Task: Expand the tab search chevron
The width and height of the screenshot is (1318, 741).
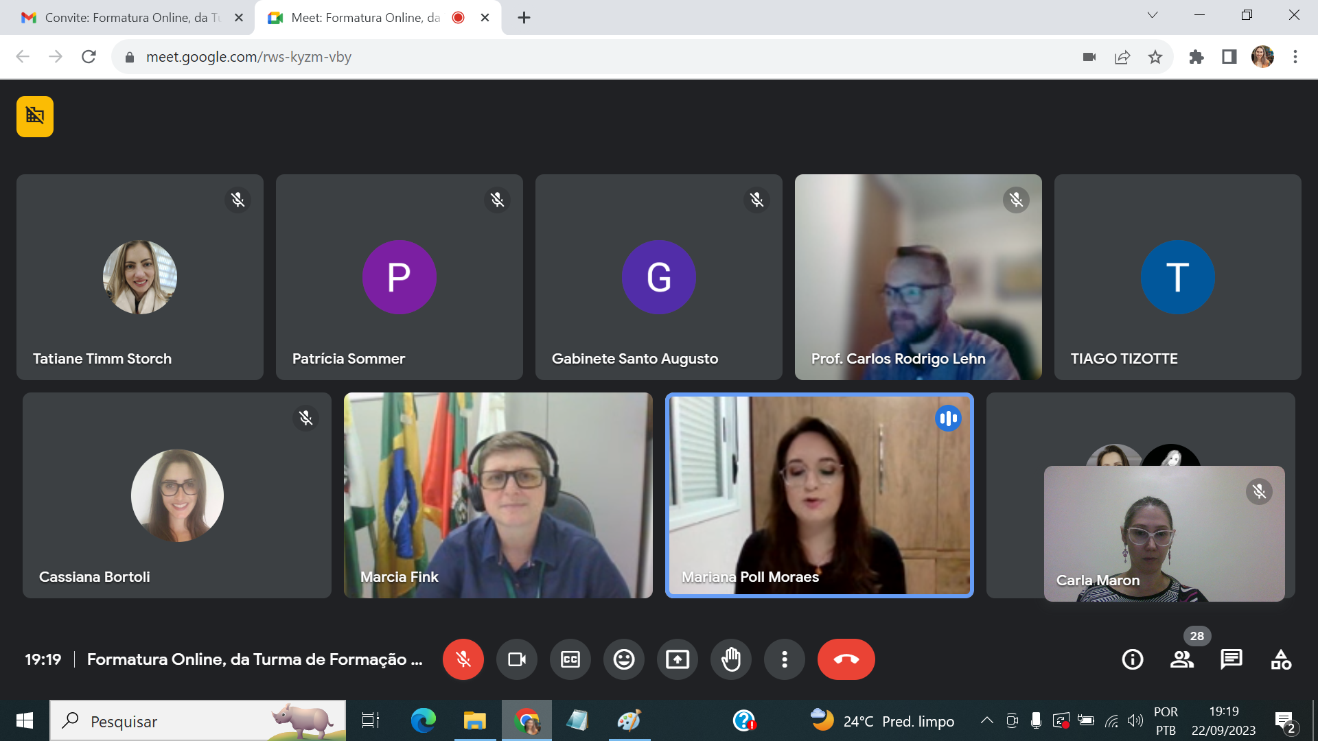Action: click(1152, 15)
